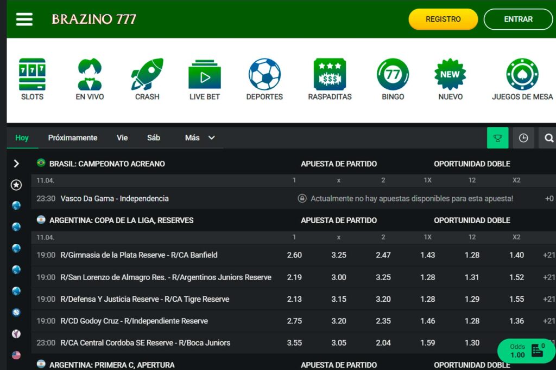The image size is (556, 370).
Task: Select draw odds 3.00 in San Lorenzo match
Action: pyautogui.click(x=339, y=277)
